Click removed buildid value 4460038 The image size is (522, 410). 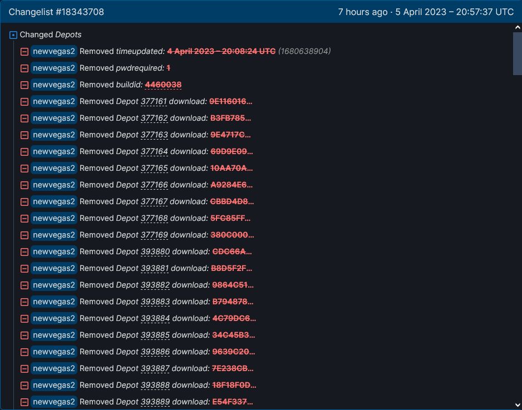click(163, 85)
